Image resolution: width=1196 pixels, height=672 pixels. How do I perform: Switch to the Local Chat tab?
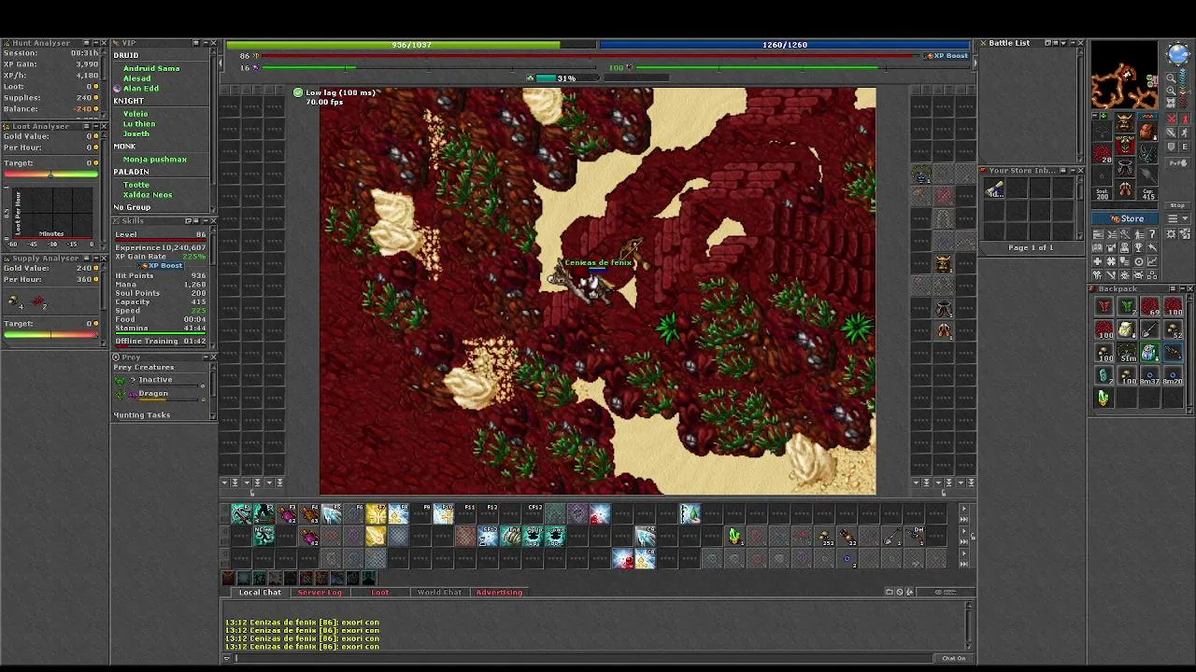(260, 592)
